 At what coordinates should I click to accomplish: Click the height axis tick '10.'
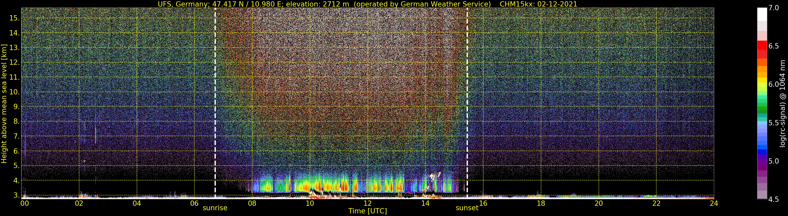pos(14,92)
